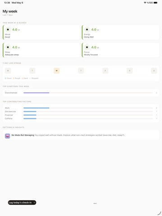This screenshot has width=162, height=216.
Task: Click the Wed May 6 date in status bar
Action: (18, 3)
